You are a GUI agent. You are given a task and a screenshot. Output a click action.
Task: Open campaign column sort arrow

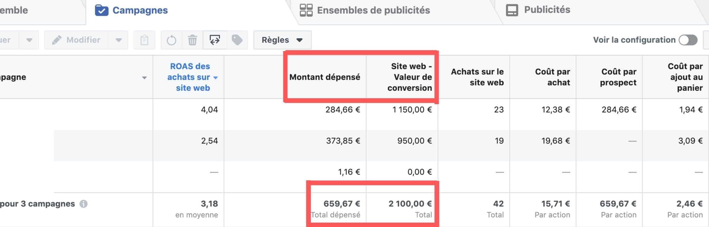[x=144, y=77]
